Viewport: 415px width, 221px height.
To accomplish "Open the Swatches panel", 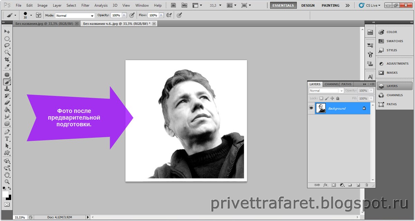I will point(394,41).
